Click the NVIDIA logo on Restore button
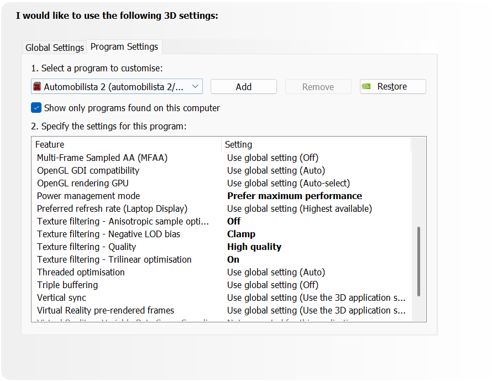 coord(367,87)
